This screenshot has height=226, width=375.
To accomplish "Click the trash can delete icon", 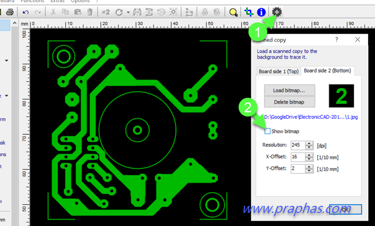I will [90, 12].
